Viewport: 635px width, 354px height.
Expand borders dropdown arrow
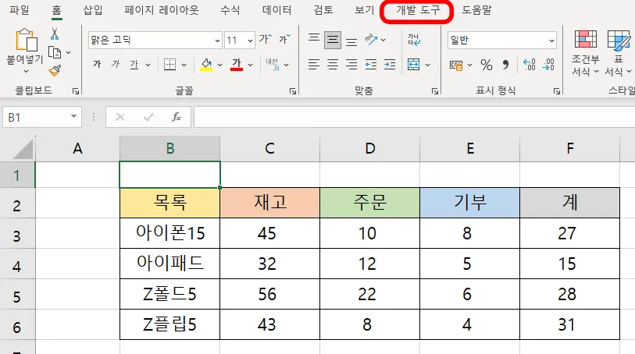pyautogui.click(x=184, y=65)
